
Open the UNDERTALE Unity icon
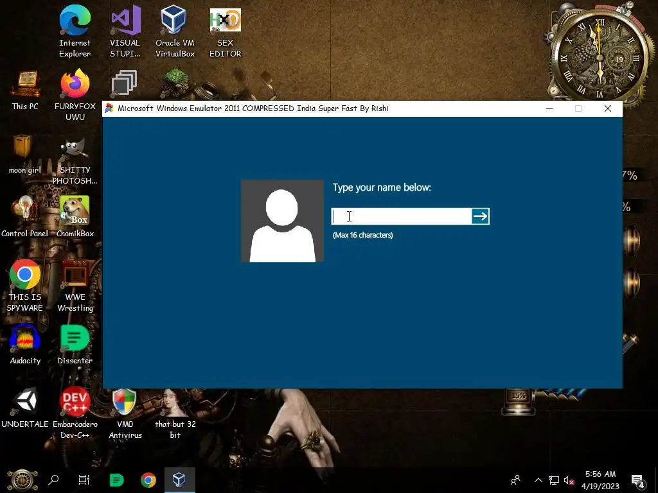(25, 408)
